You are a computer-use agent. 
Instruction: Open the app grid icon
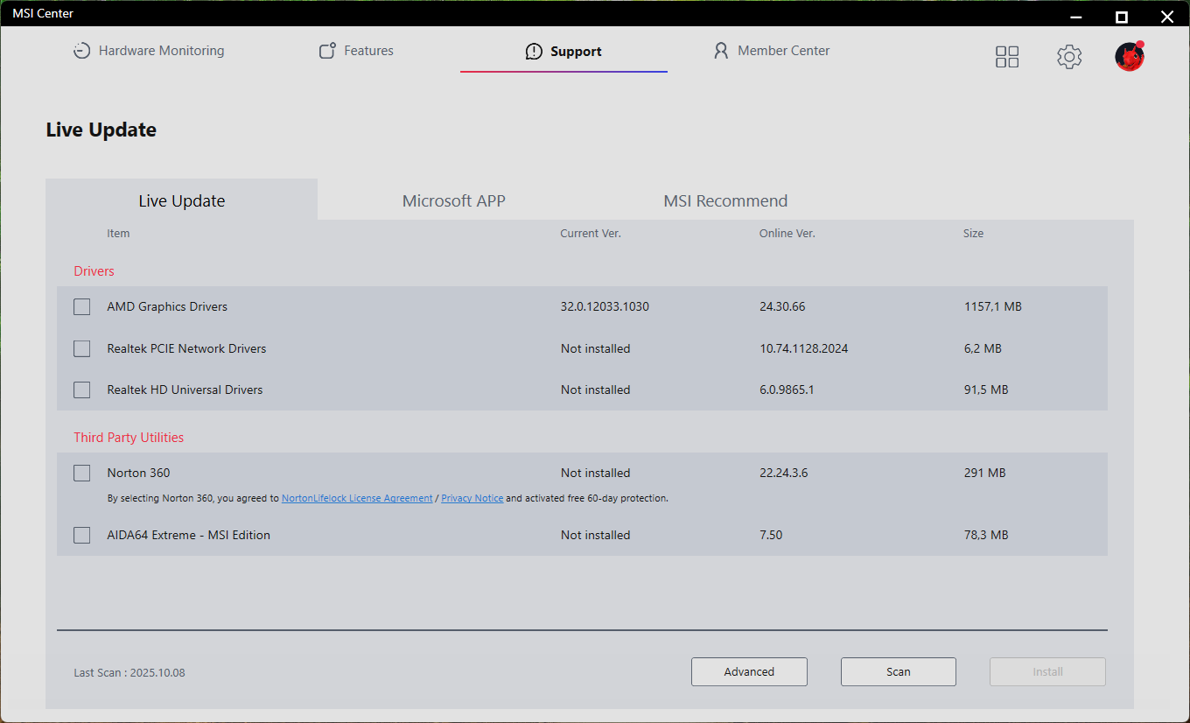pos(1007,57)
